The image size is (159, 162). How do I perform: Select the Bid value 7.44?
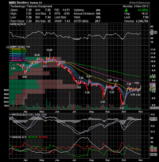point(48,17)
